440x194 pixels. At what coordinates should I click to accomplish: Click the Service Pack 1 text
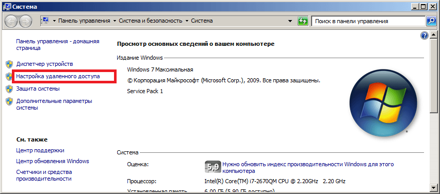pyautogui.click(x=145, y=91)
